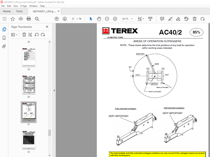This screenshot has width=210, height=157.
Task: Open the fit page scrolling options
Action: (141, 19)
